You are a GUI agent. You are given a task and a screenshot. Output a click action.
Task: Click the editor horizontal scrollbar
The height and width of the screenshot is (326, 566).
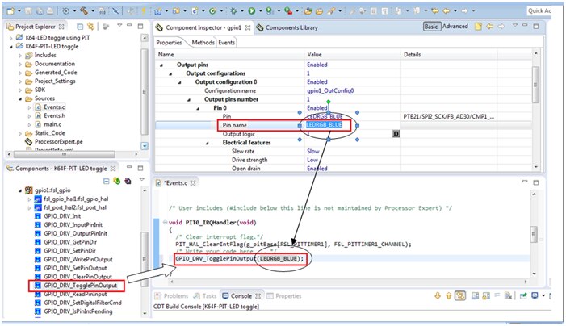(x=348, y=282)
